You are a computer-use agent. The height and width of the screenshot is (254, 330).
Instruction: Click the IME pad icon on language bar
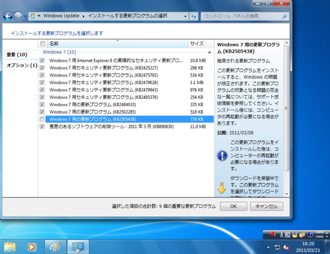pos(294,235)
